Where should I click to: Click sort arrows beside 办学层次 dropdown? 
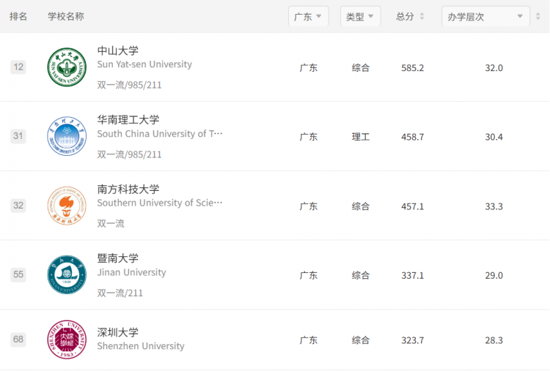(x=538, y=16)
